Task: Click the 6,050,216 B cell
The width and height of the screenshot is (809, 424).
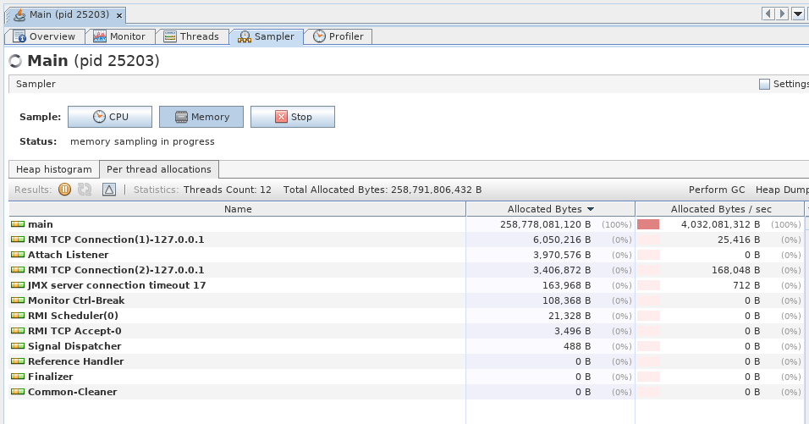Action: point(561,240)
